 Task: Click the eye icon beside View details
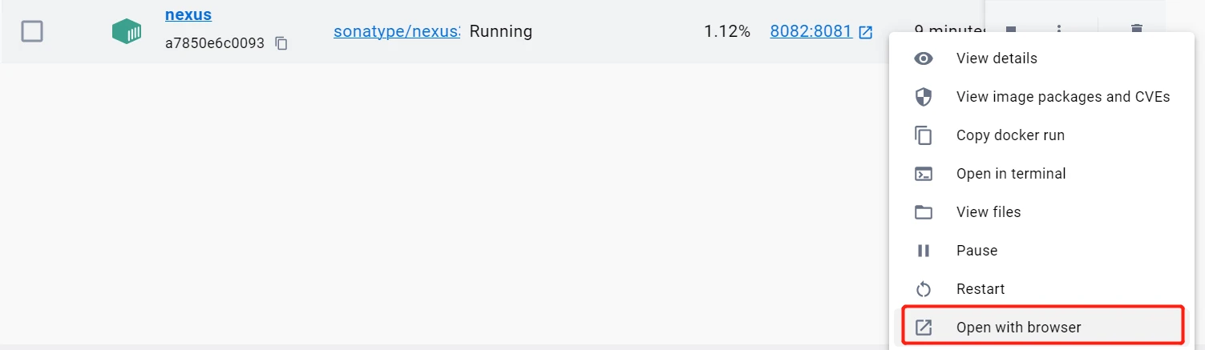[x=924, y=58]
